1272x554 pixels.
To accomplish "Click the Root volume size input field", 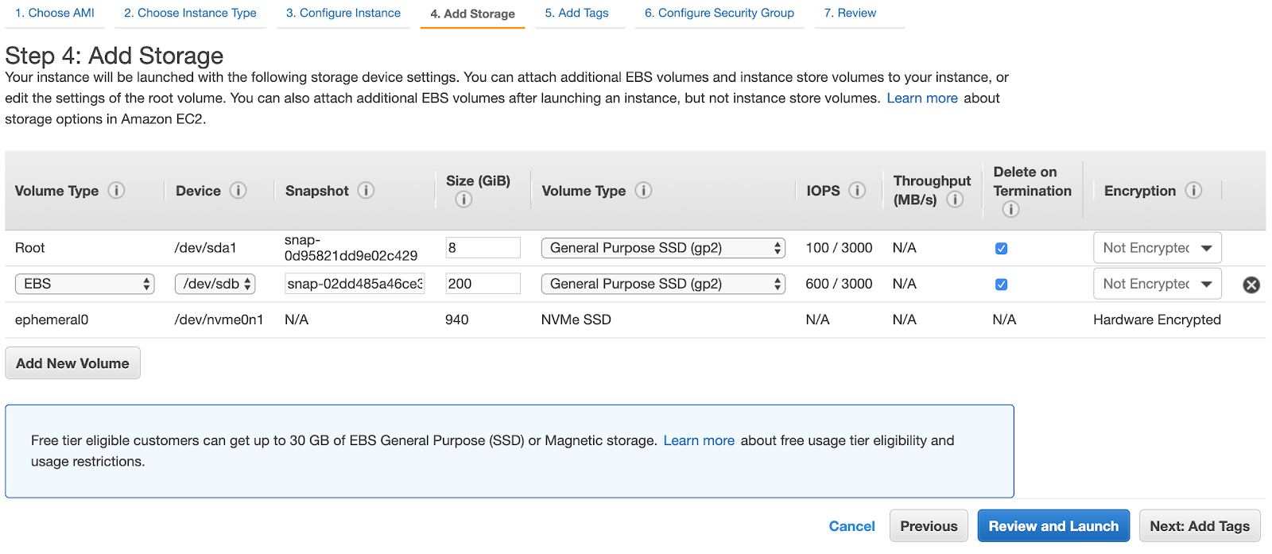I will click(x=483, y=248).
